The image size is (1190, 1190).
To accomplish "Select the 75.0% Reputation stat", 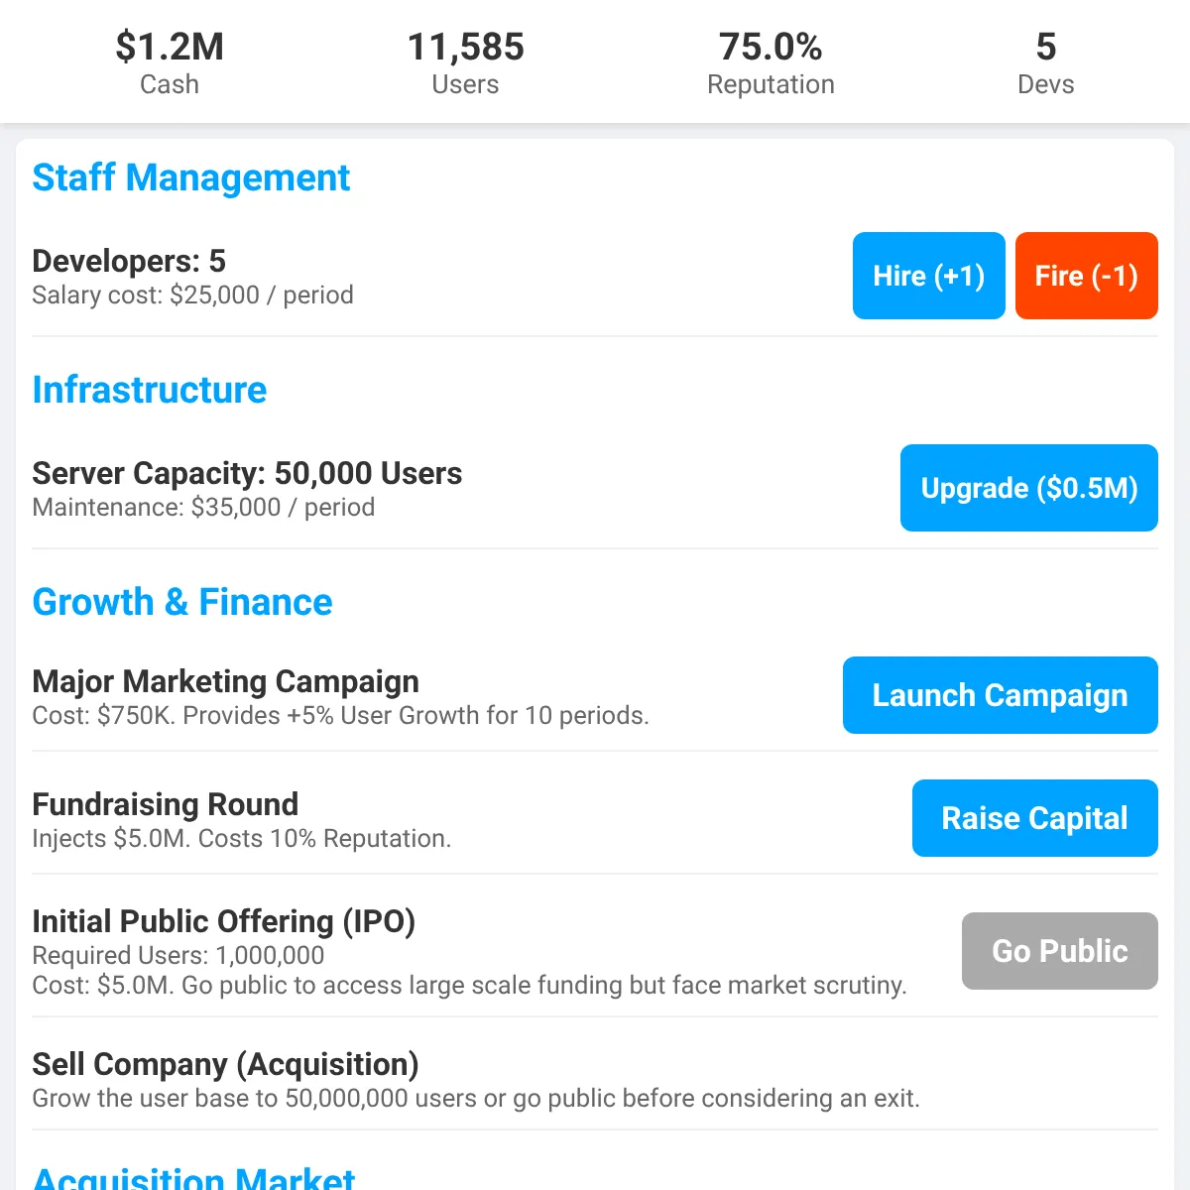I will click(771, 62).
